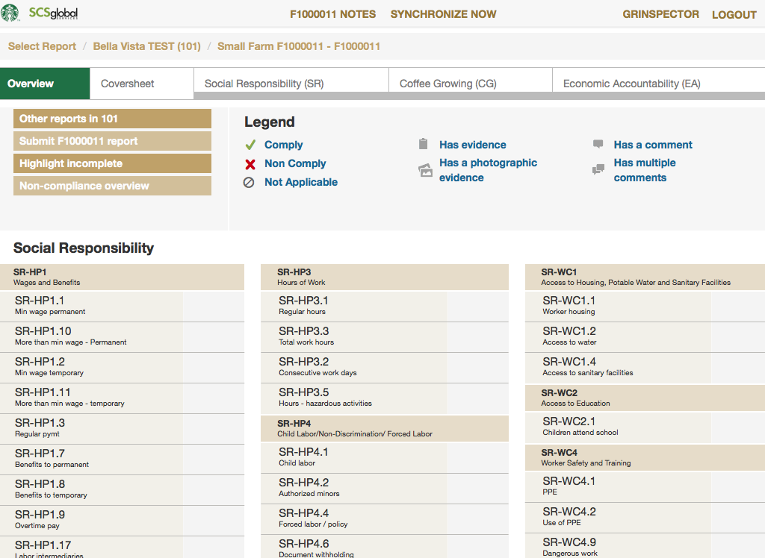
Task: Go to Select Report breadcrumb
Action: coord(42,46)
